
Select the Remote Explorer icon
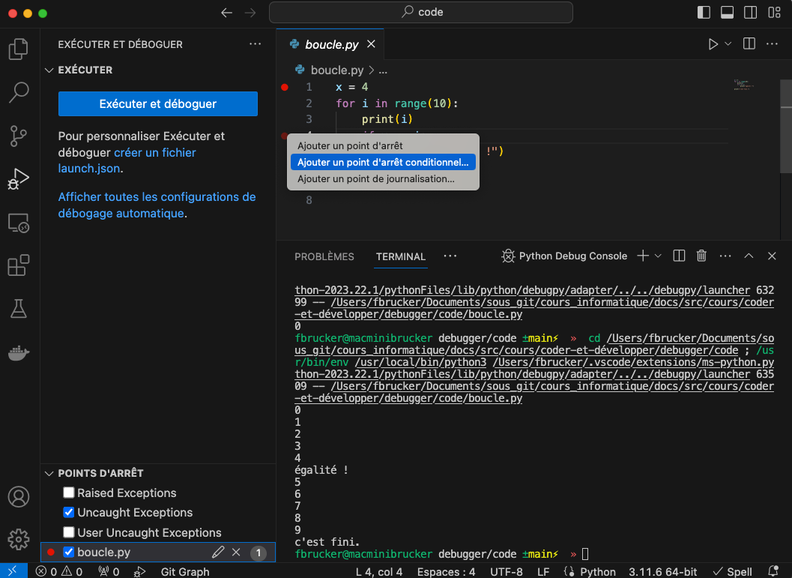[x=18, y=222]
